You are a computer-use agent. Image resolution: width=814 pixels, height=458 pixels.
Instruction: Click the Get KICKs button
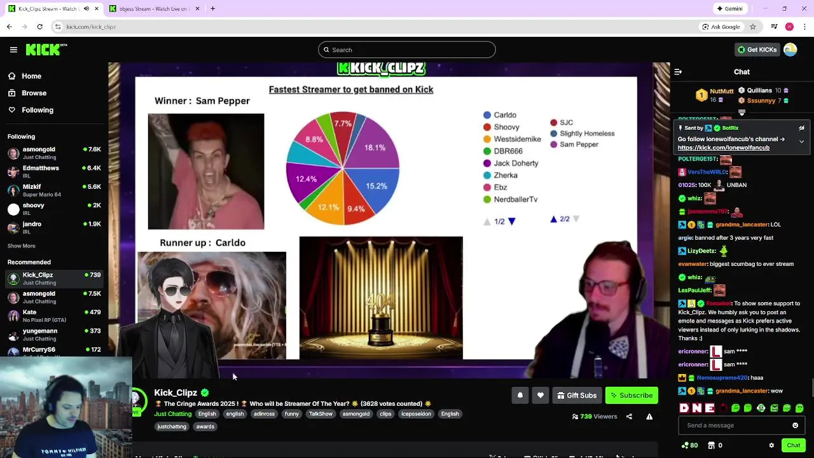[756, 50]
